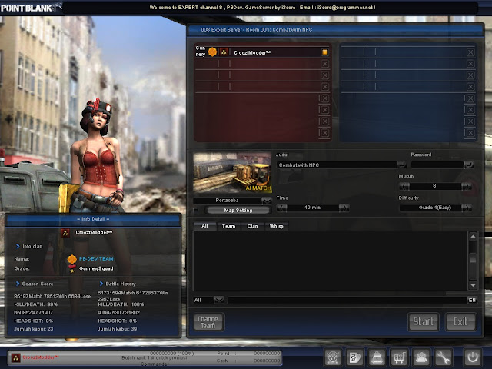Click the Info clan arrow icon
The image size is (492, 369).
point(18,246)
